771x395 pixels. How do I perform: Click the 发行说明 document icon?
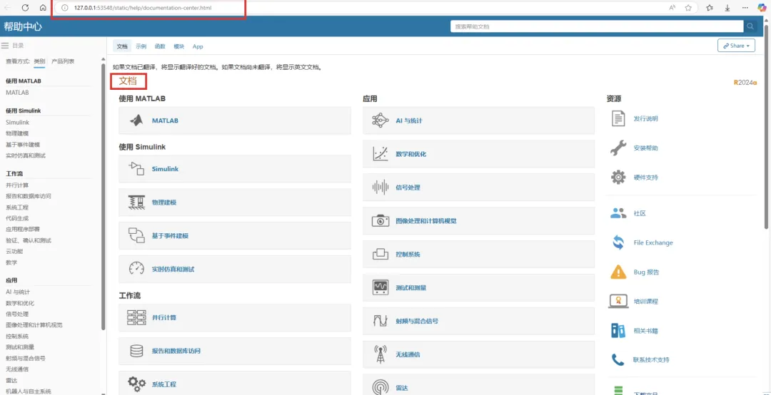618,118
